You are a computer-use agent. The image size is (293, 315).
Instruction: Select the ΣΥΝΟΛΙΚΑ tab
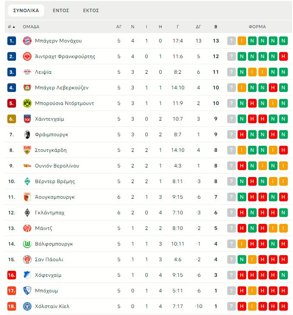click(x=26, y=10)
